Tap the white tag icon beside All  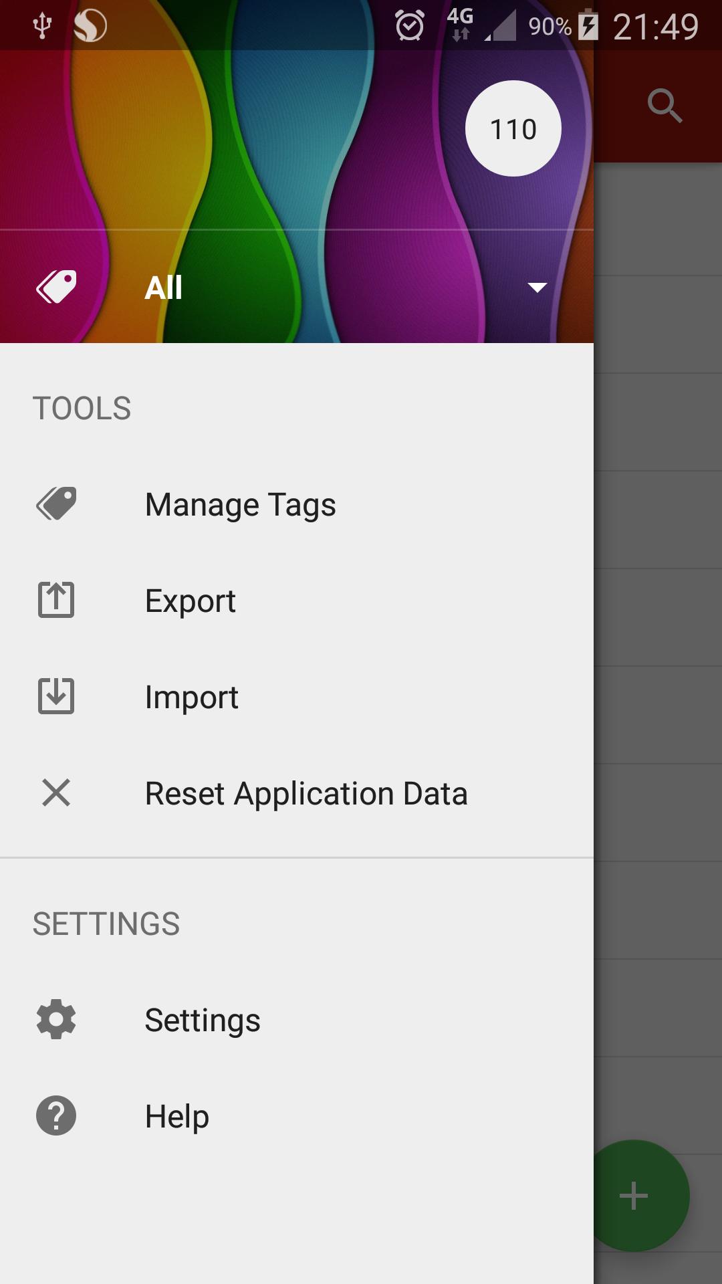coord(56,287)
